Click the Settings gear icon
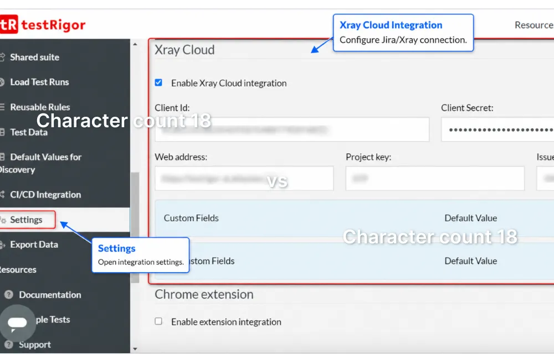 click(x=3, y=220)
